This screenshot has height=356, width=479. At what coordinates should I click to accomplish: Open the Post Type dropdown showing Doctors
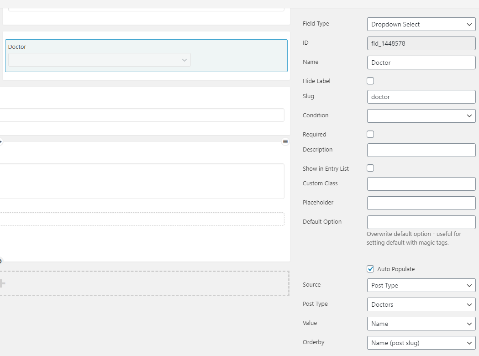(x=421, y=304)
